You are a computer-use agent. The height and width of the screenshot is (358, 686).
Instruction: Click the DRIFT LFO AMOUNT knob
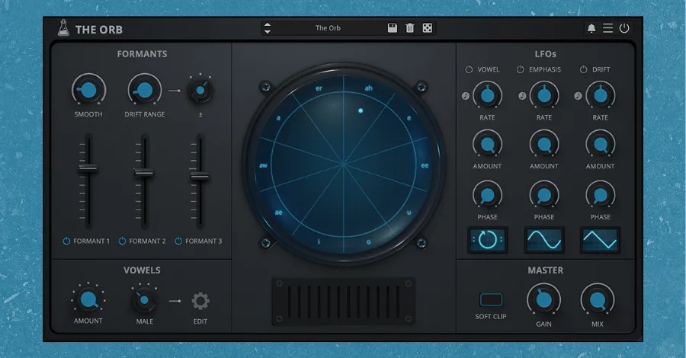(601, 144)
